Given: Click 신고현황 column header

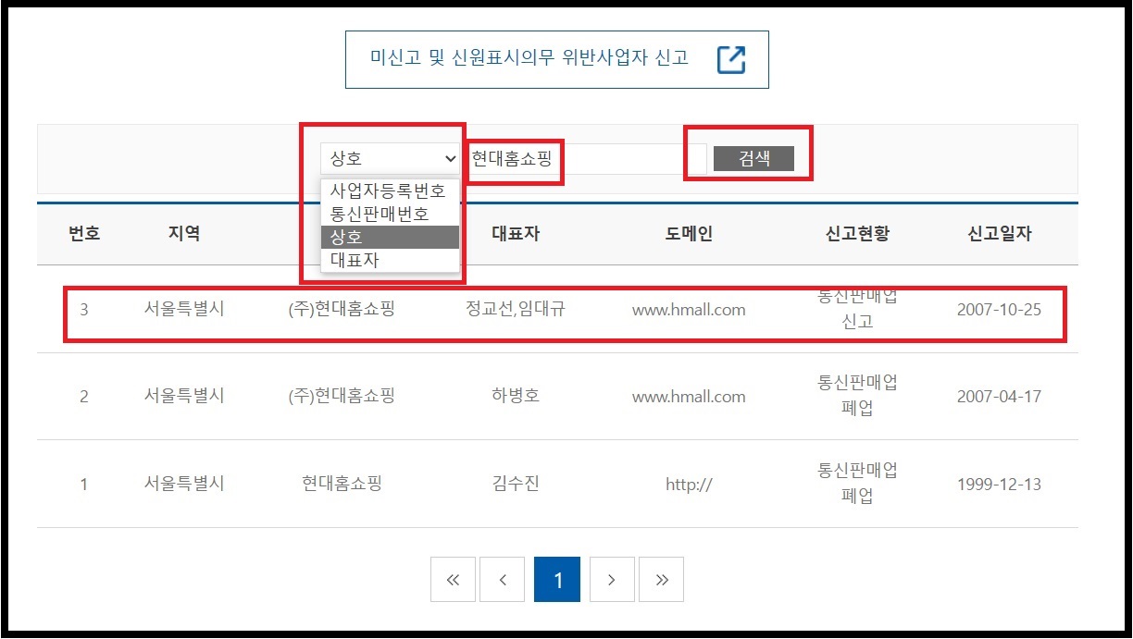Looking at the screenshot, I should pos(857,234).
